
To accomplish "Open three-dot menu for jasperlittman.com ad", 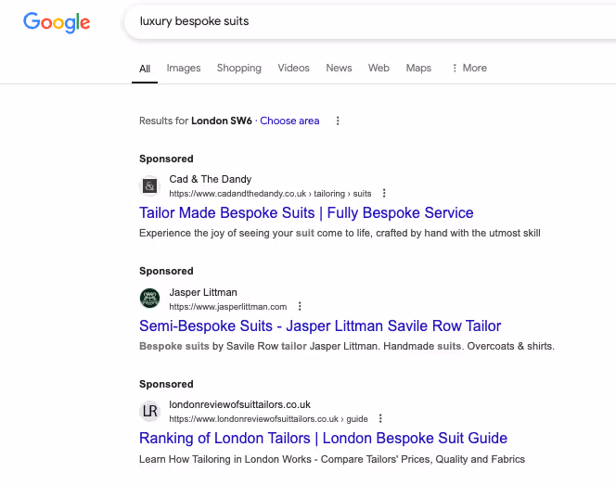I will pyautogui.click(x=300, y=306).
